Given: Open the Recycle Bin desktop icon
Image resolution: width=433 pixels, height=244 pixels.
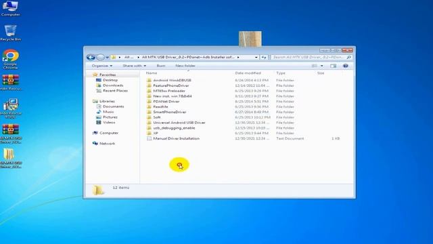Looking at the screenshot, I should (x=11, y=33).
